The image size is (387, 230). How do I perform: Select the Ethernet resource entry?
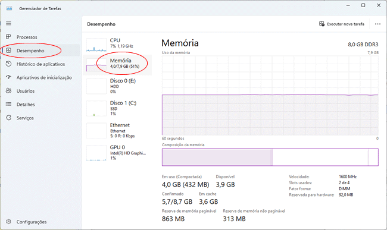point(117,130)
